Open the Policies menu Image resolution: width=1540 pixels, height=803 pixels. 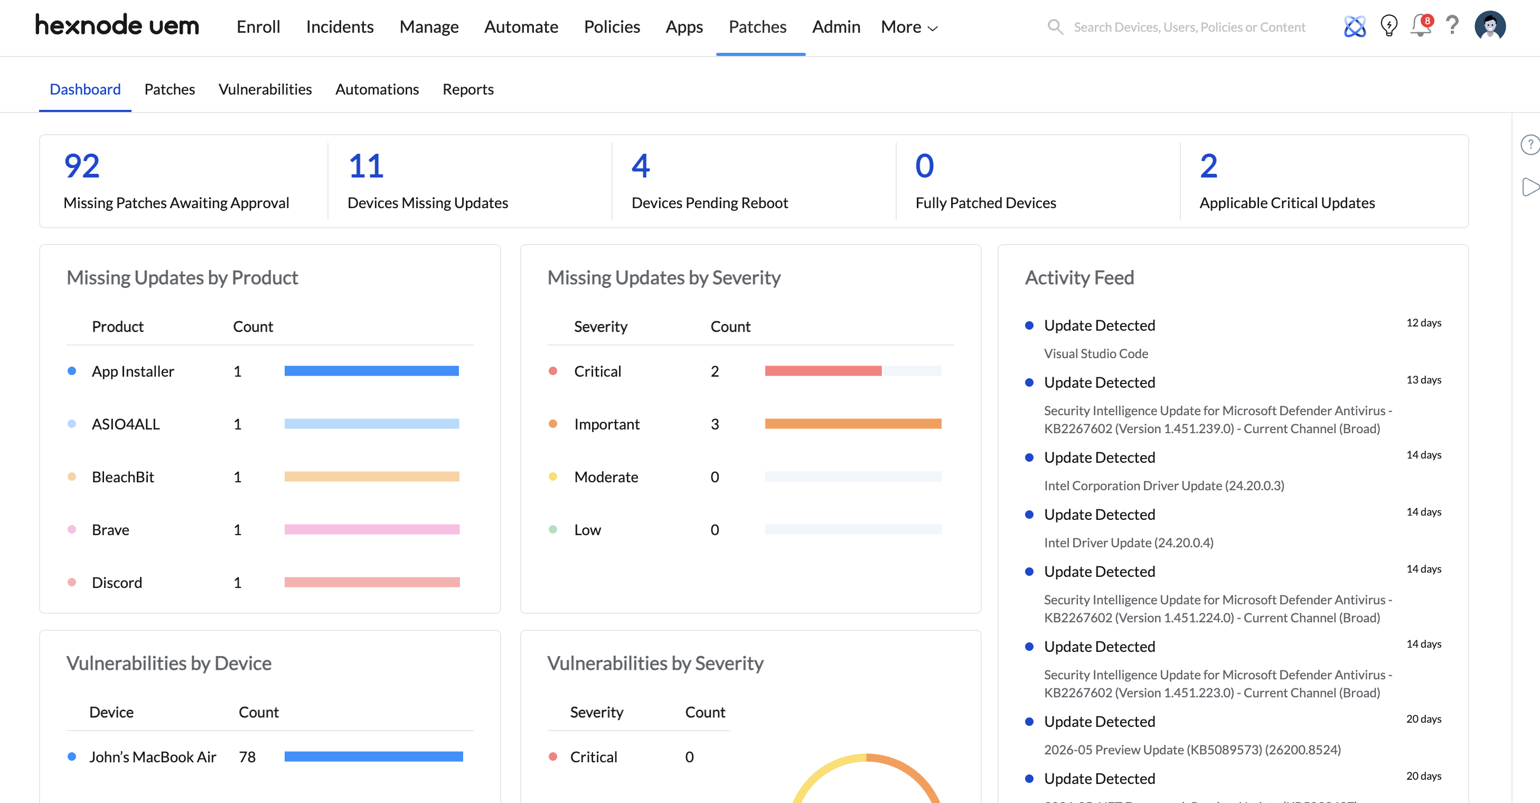point(612,27)
